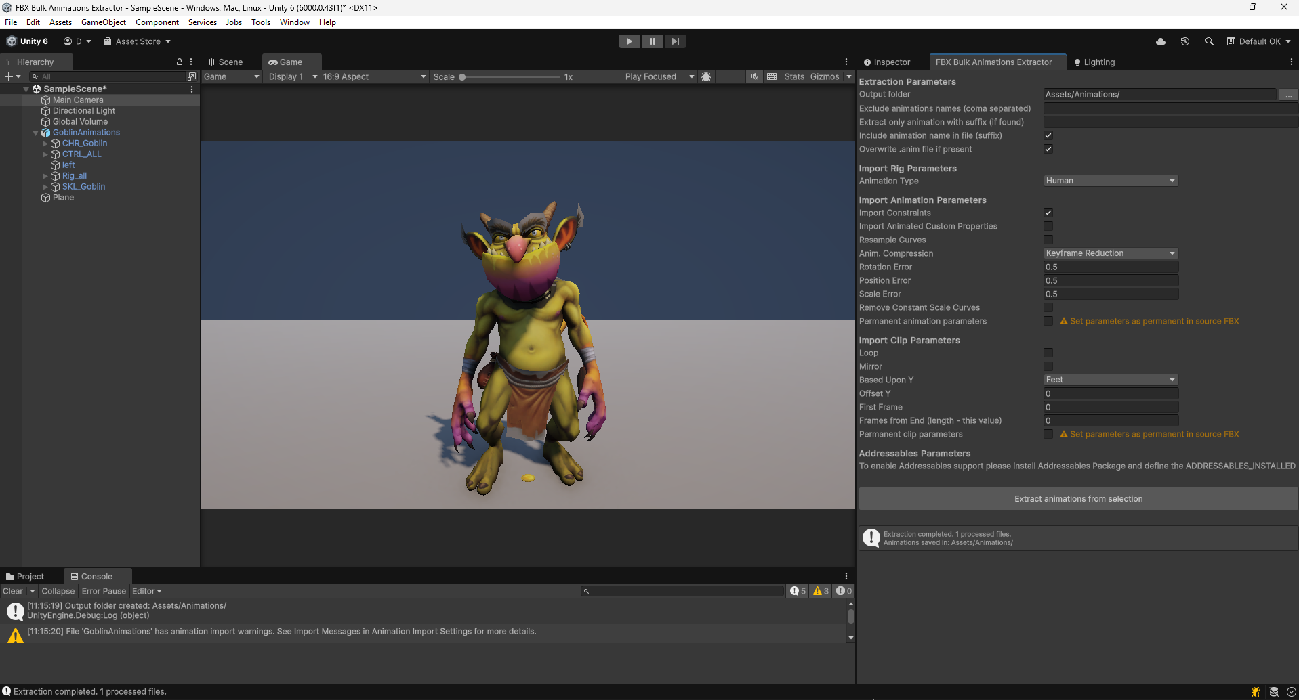Viewport: 1299px width, 700px height.
Task: Open the GameObject menu
Action: (x=103, y=22)
